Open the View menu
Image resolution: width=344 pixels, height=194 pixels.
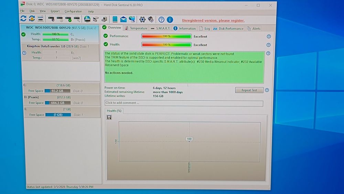[x=43, y=11]
